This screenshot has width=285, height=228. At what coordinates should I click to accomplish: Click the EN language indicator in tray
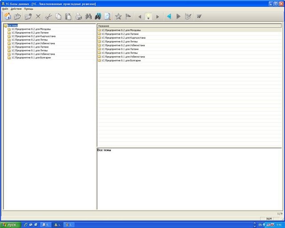[260, 225]
